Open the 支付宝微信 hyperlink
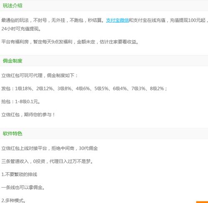208x203 pixels. click(117, 20)
